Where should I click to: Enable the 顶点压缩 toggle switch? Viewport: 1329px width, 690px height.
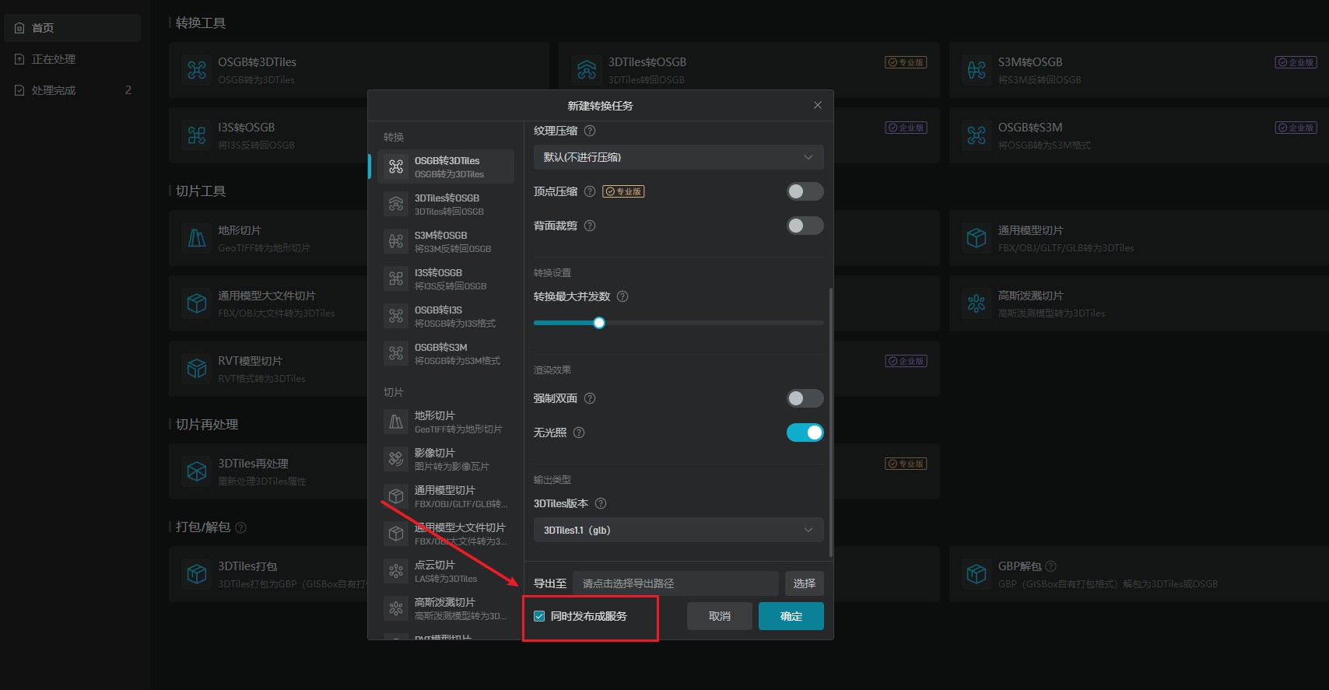805,191
